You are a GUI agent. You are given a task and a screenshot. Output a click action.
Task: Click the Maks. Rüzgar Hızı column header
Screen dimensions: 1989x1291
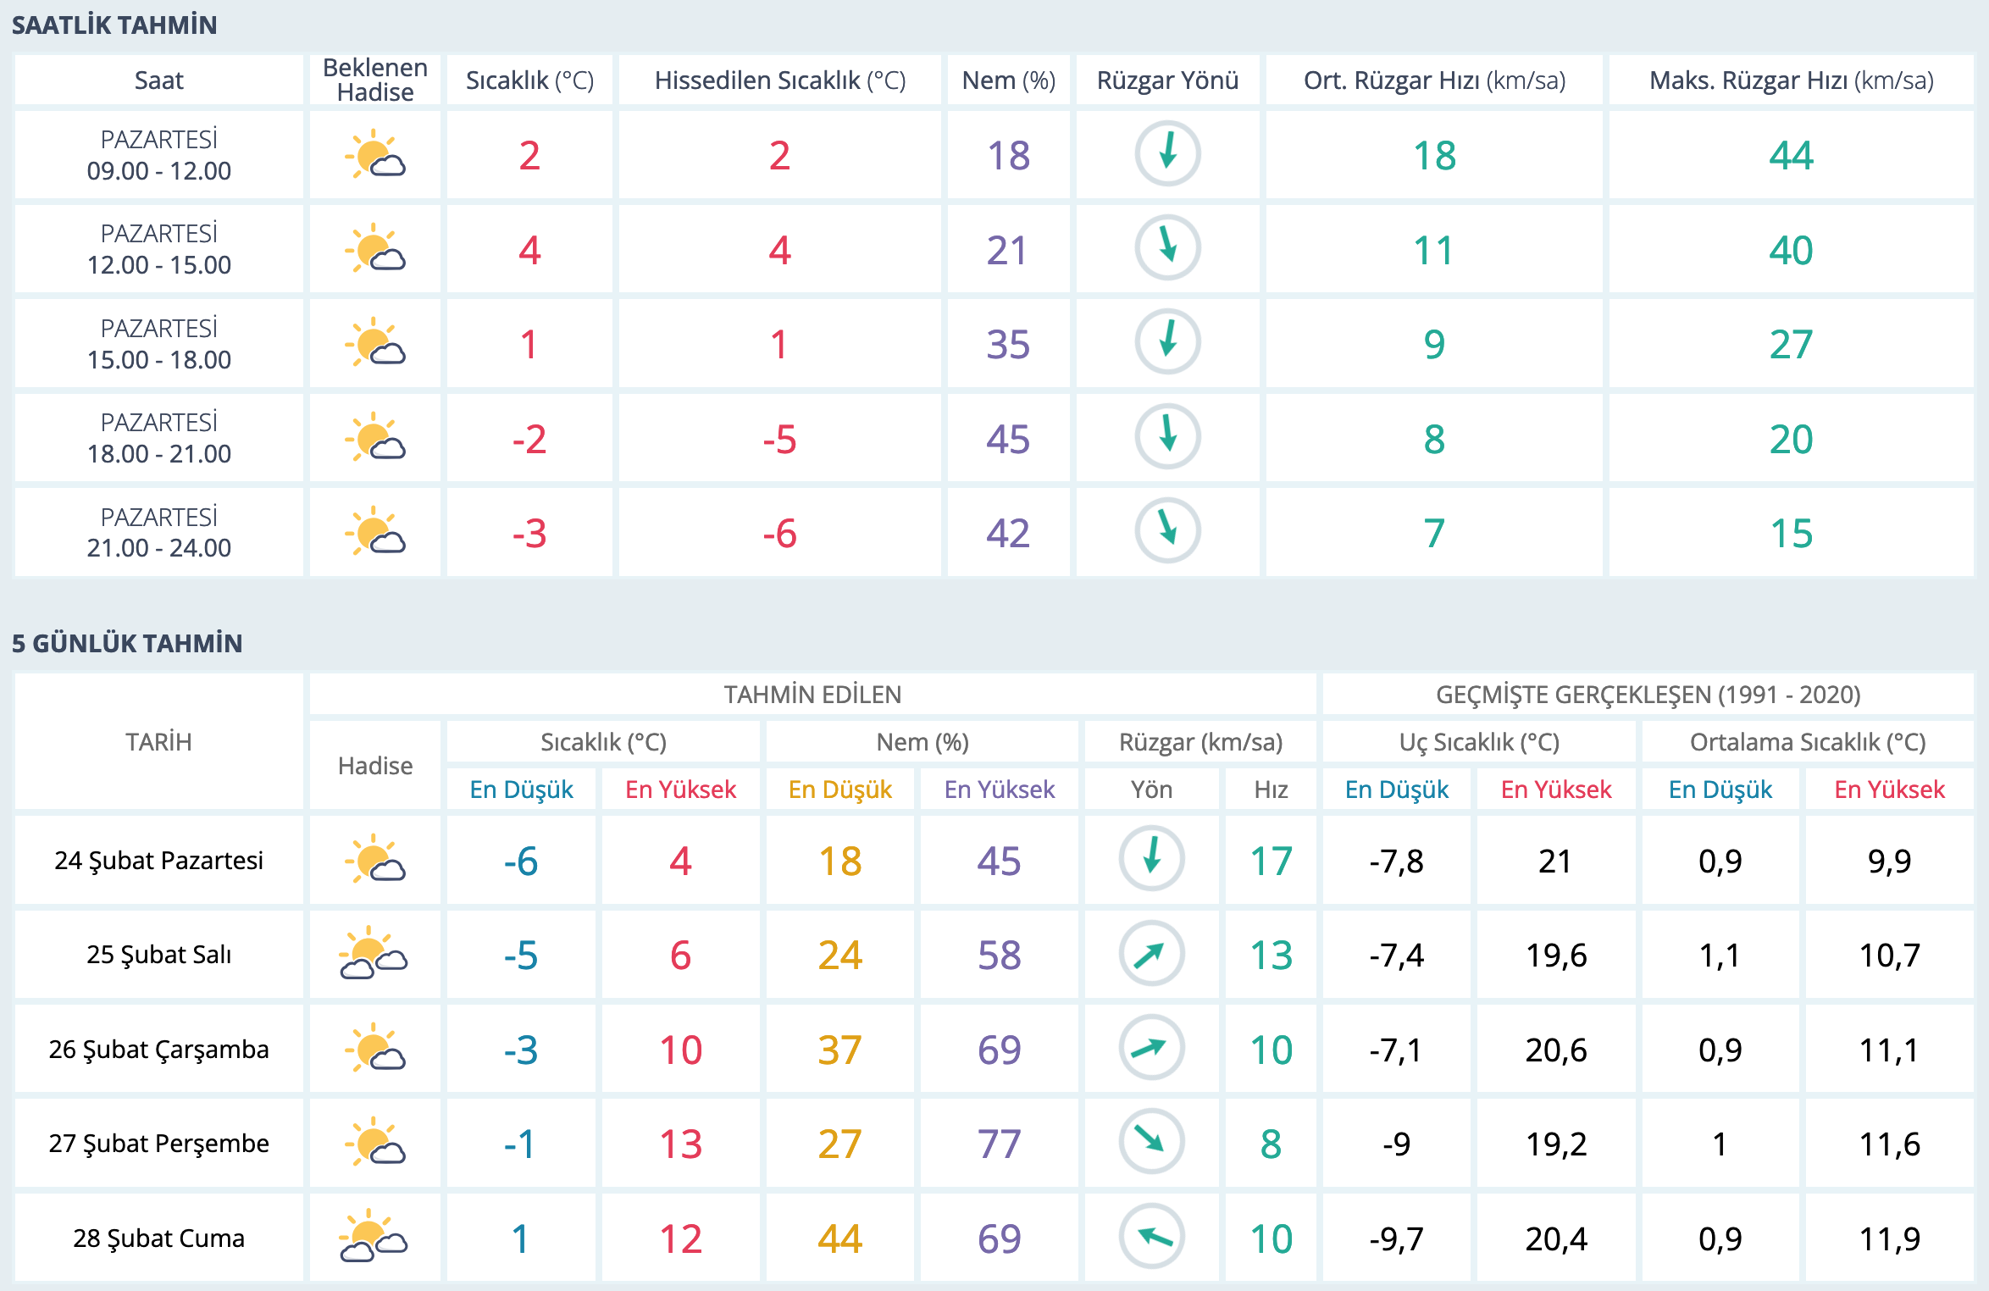pyautogui.click(x=1791, y=80)
